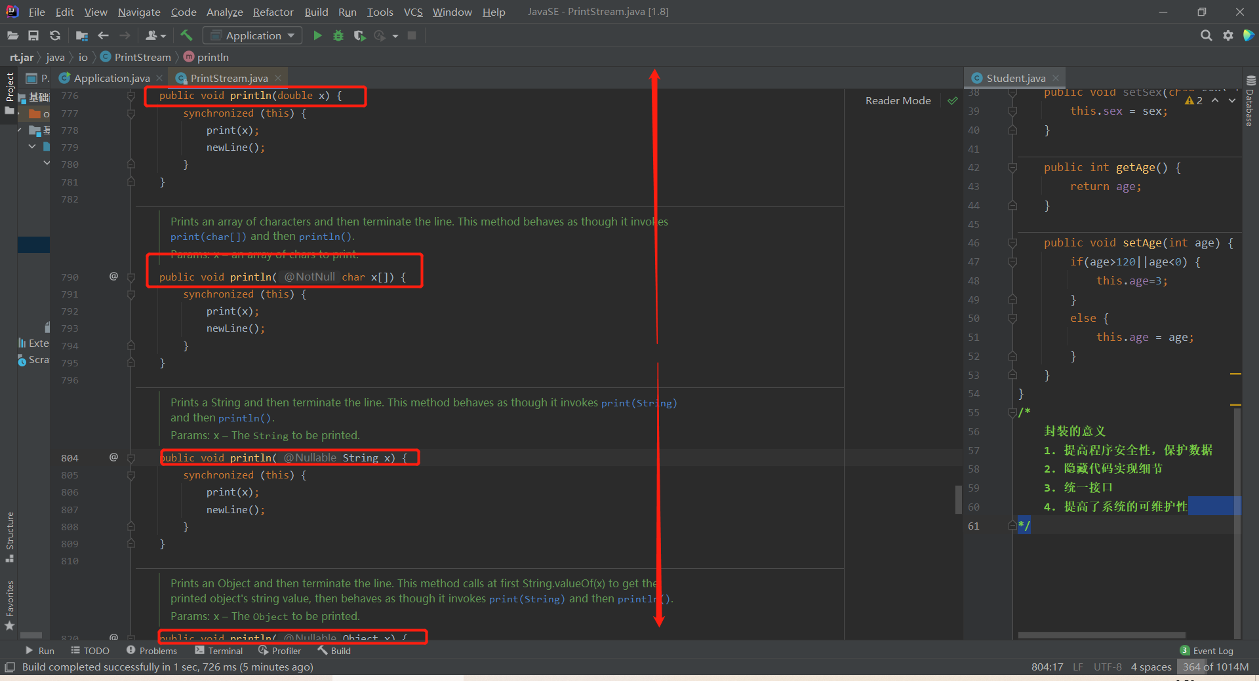Open the VCS menu
The height and width of the screenshot is (681, 1259).
click(x=413, y=12)
